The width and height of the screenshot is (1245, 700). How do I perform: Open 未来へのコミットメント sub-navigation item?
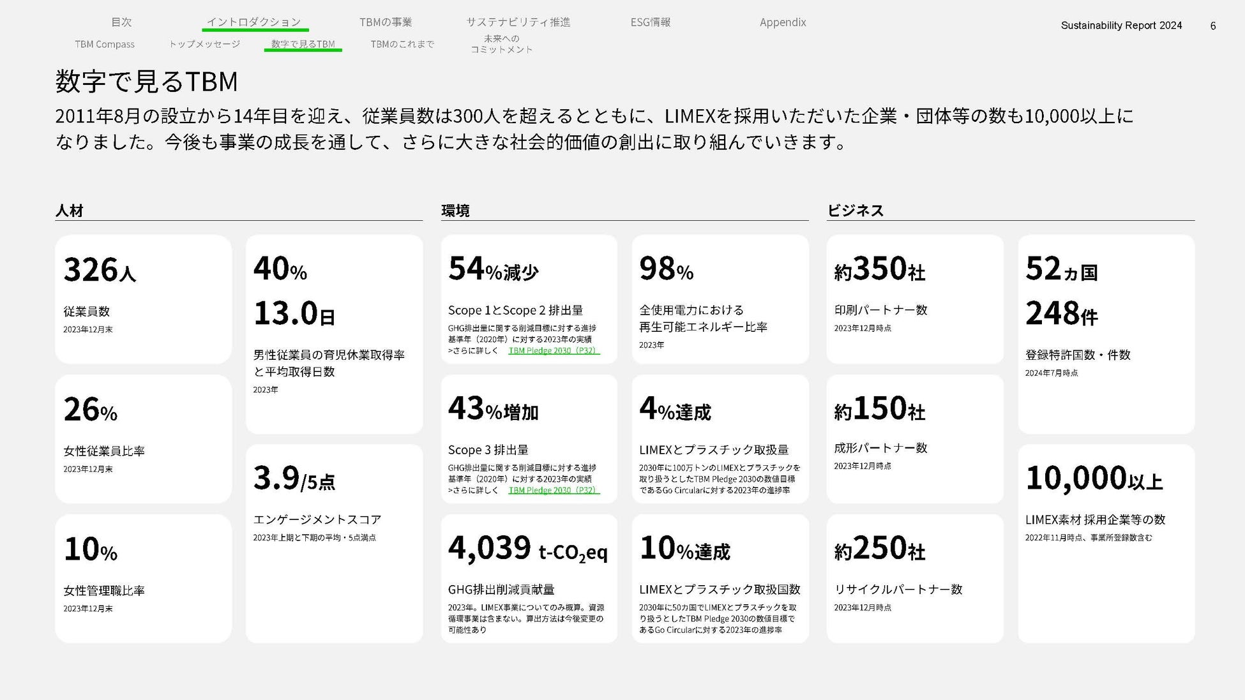click(x=502, y=44)
